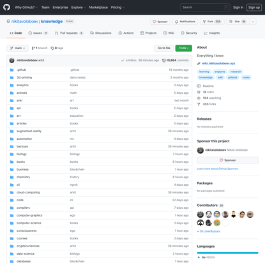265x265 pixels.
Task: Click the Go to file button
Action: tap(164, 49)
